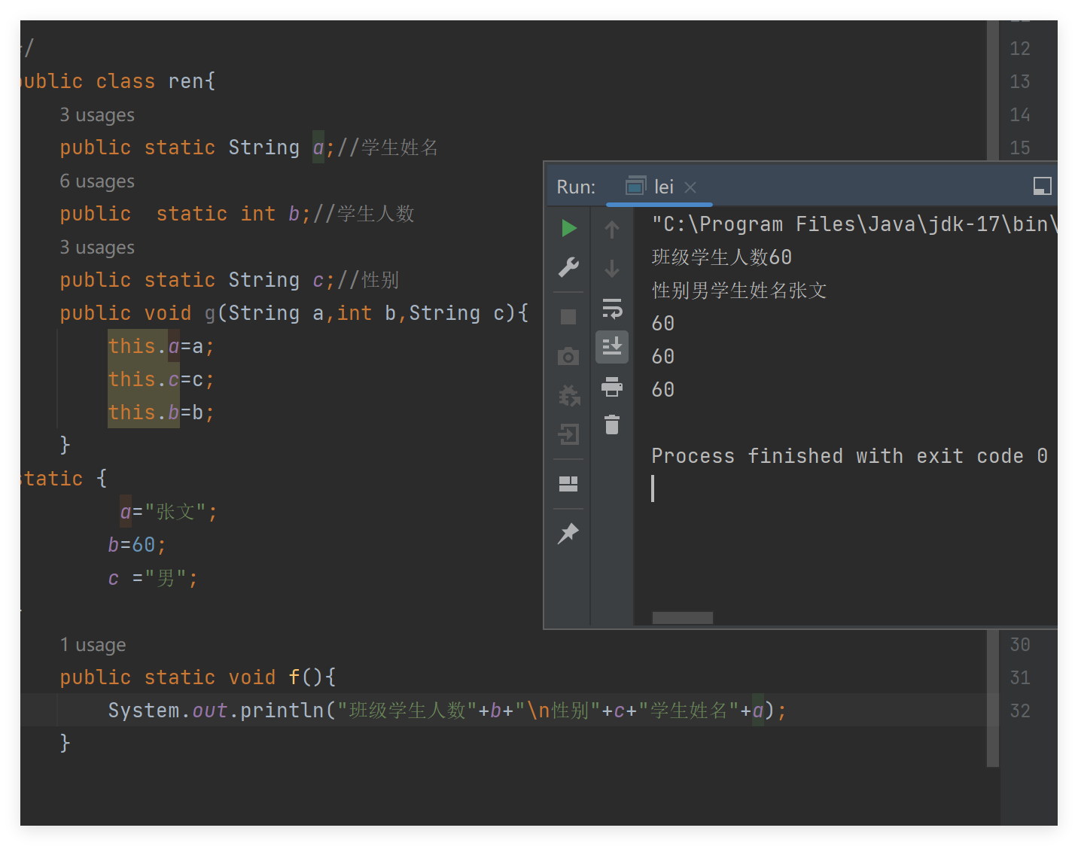Click line number 13 in gutter
The width and height of the screenshot is (1078, 846).
point(1020,81)
